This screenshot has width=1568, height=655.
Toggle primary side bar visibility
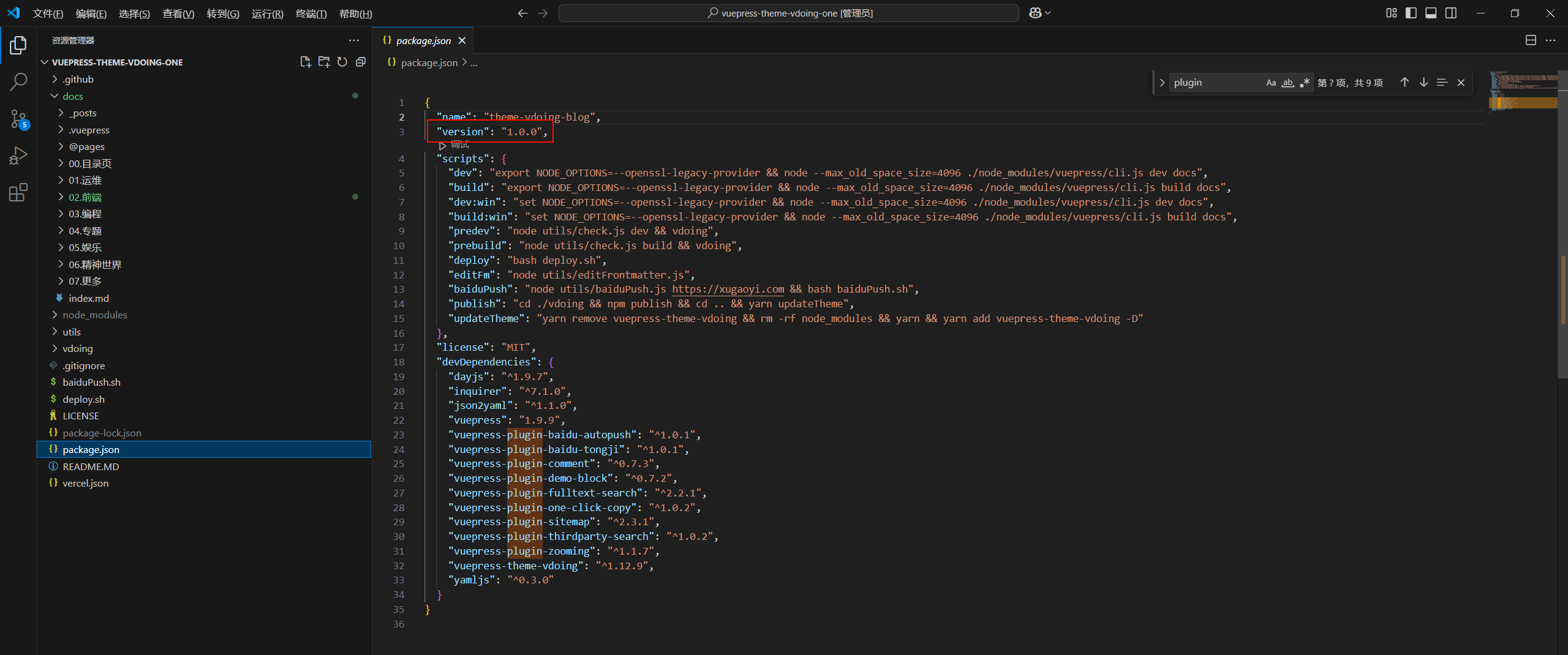click(x=1411, y=13)
